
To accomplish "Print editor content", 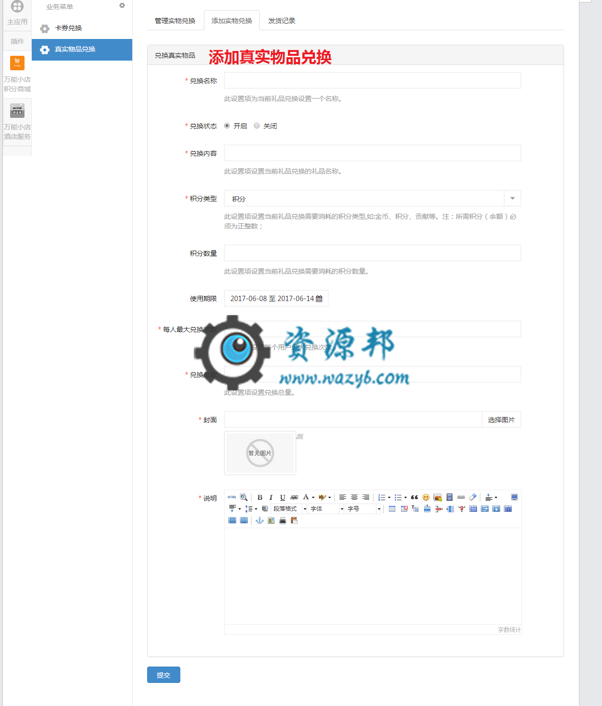I will (x=283, y=520).
